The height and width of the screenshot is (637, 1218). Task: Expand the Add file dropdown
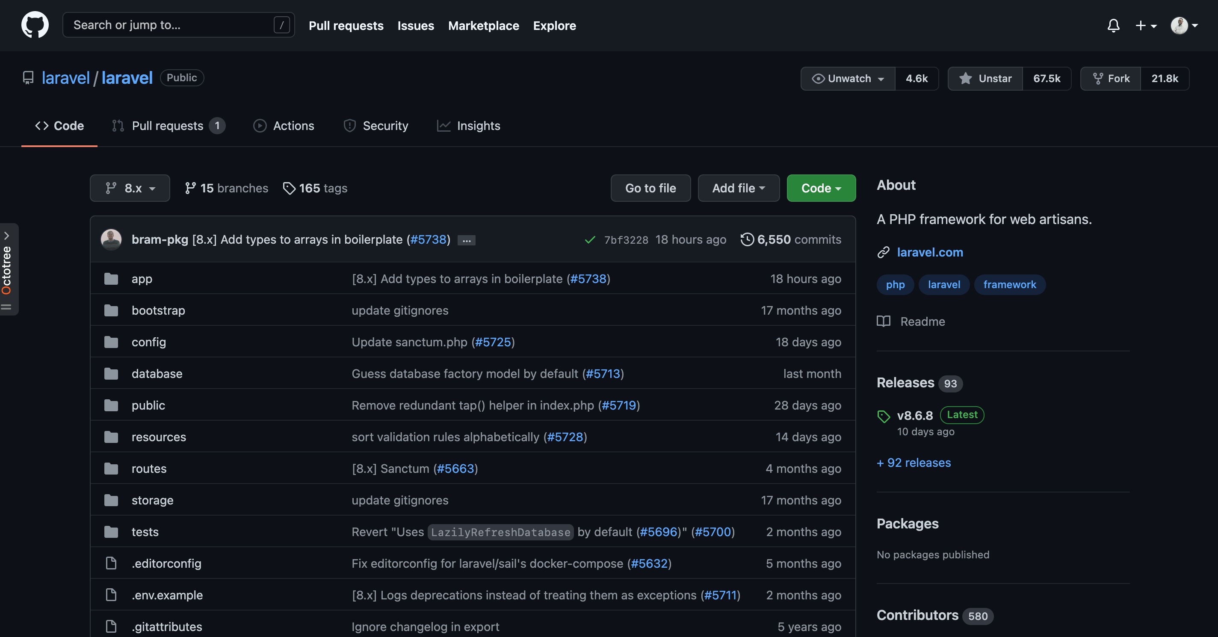click(738, 188)
